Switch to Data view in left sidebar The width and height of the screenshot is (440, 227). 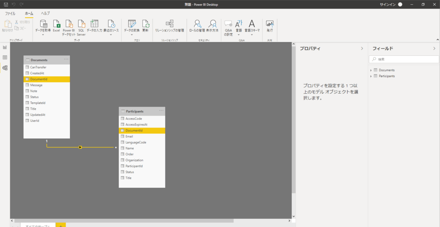pos(5,58)
